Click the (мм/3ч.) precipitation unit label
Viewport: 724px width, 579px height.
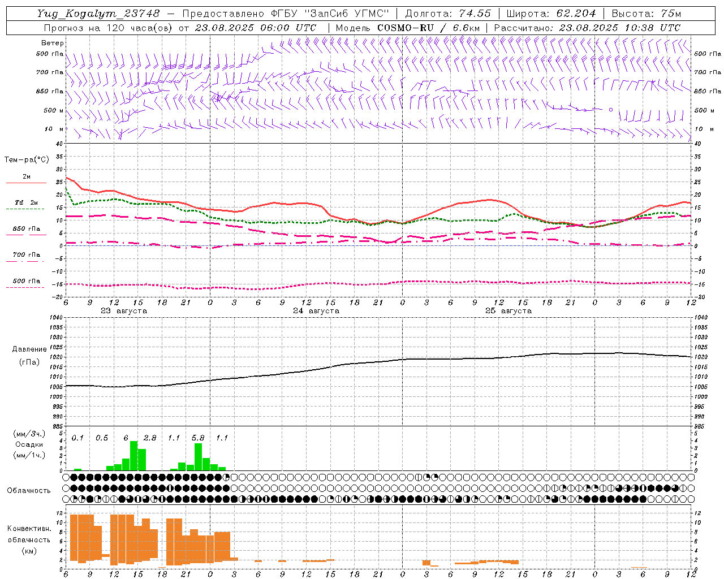(29, 434)
